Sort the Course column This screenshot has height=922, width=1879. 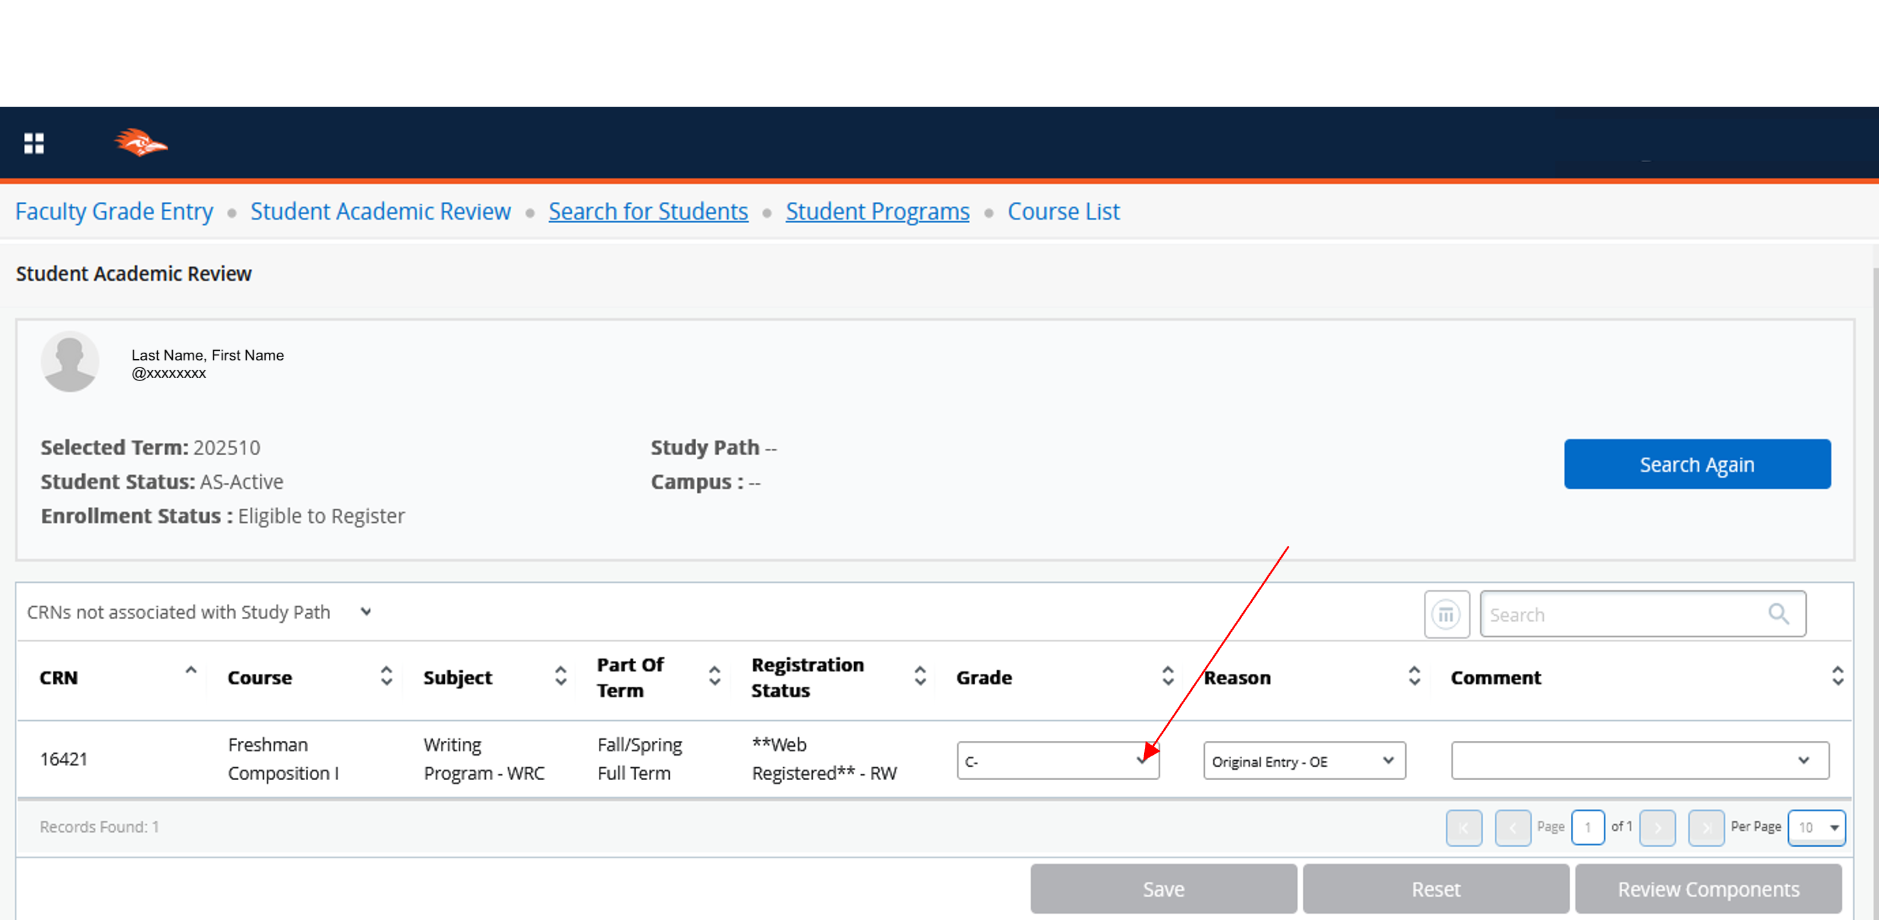tap(386, 676)
